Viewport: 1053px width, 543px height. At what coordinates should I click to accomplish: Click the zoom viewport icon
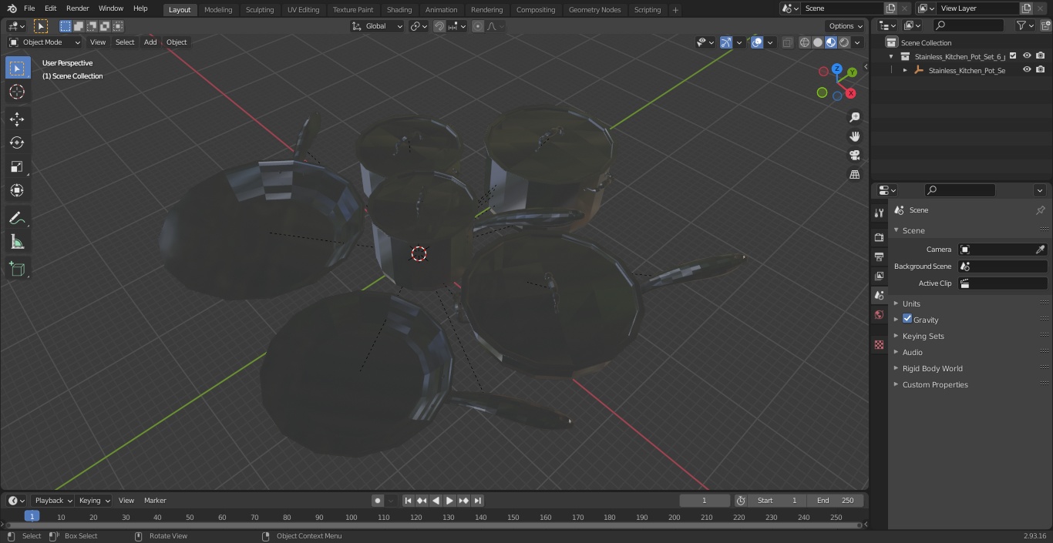coord(854,117)
